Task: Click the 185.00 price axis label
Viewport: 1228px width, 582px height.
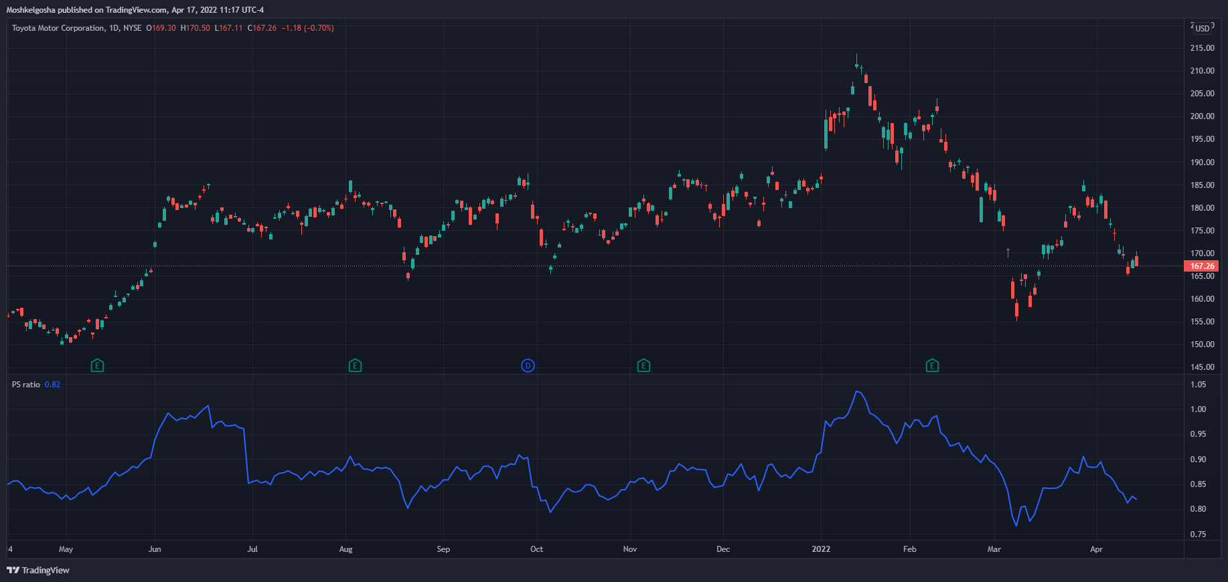Action: [1202, 185]
